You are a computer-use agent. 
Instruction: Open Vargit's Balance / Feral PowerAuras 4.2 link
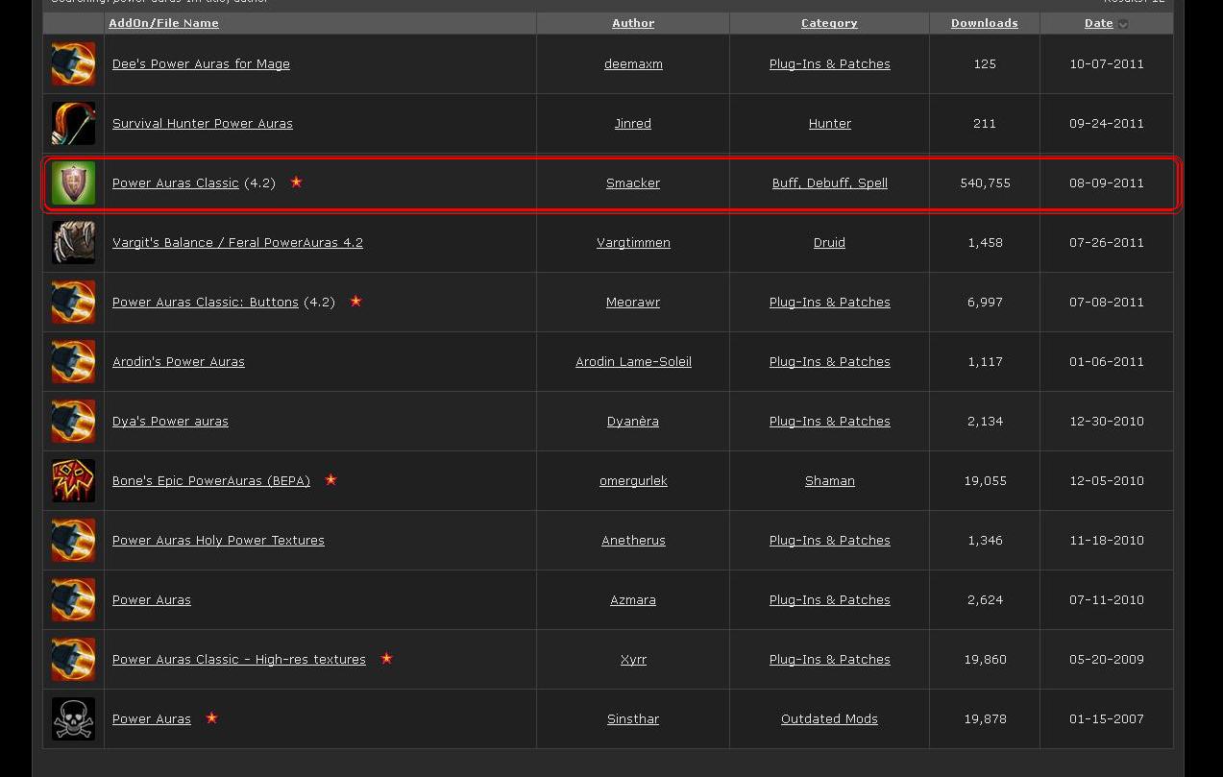click(x=237, y=243)
